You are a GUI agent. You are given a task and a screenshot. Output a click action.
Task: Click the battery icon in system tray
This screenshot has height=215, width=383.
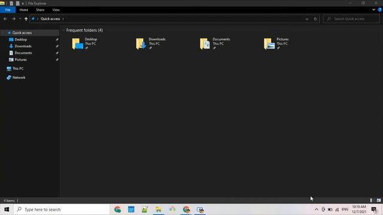pos(330,210)
